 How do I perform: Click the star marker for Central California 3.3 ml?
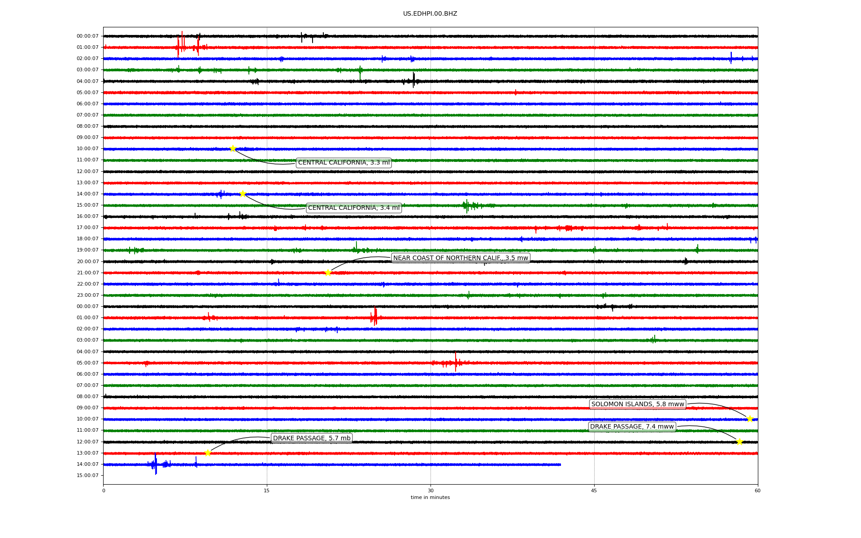click(x=233, y=148)
